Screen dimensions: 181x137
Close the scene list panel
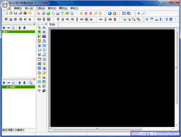tap(34, 79)
